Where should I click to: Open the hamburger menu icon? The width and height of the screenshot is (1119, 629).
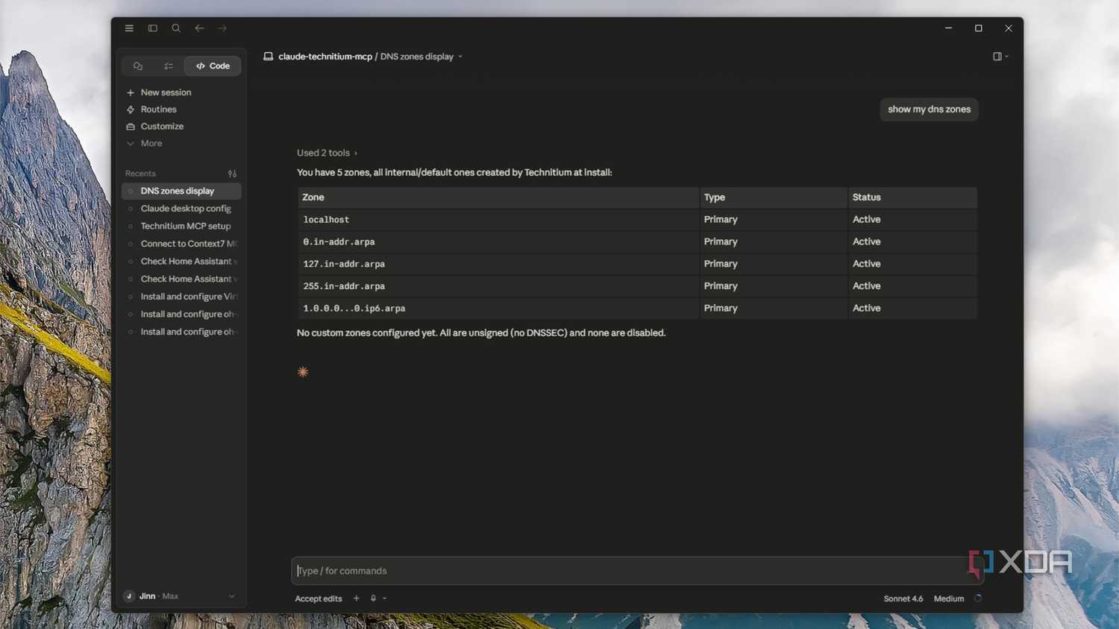pos(129,28)
